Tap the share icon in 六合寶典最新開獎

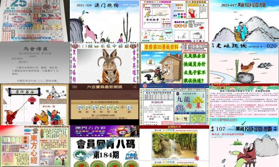pyautogui.click(x=135, y=87)
